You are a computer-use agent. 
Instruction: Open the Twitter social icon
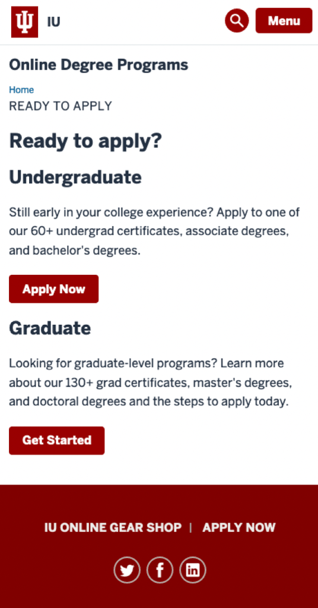tap(126, 569)
